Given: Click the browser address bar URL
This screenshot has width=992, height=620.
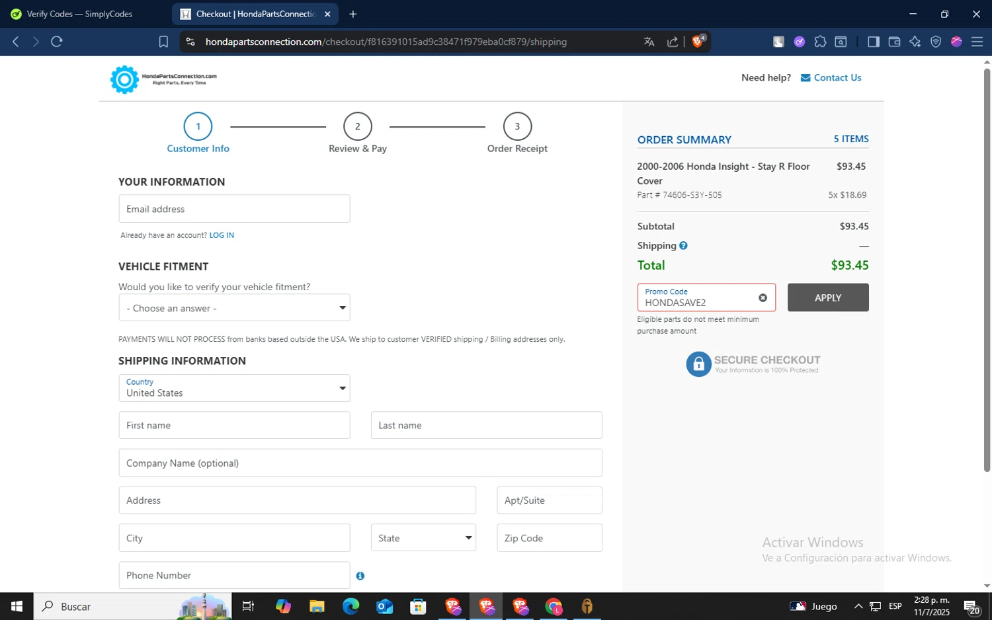Looking at the screenshot, I should [x=386, y=42].
